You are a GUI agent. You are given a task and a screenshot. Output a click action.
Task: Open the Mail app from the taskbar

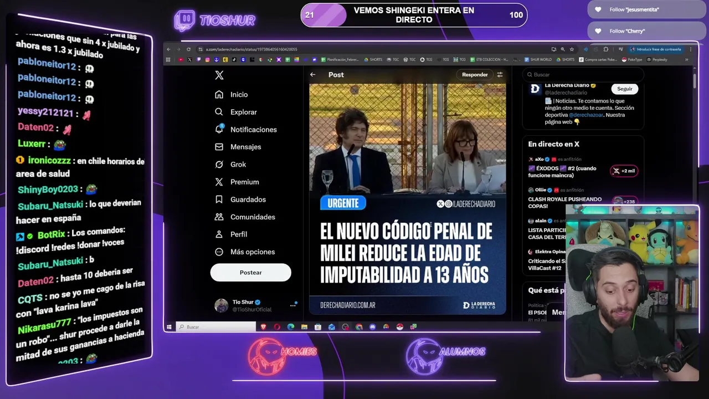click(x=331, y=327)
